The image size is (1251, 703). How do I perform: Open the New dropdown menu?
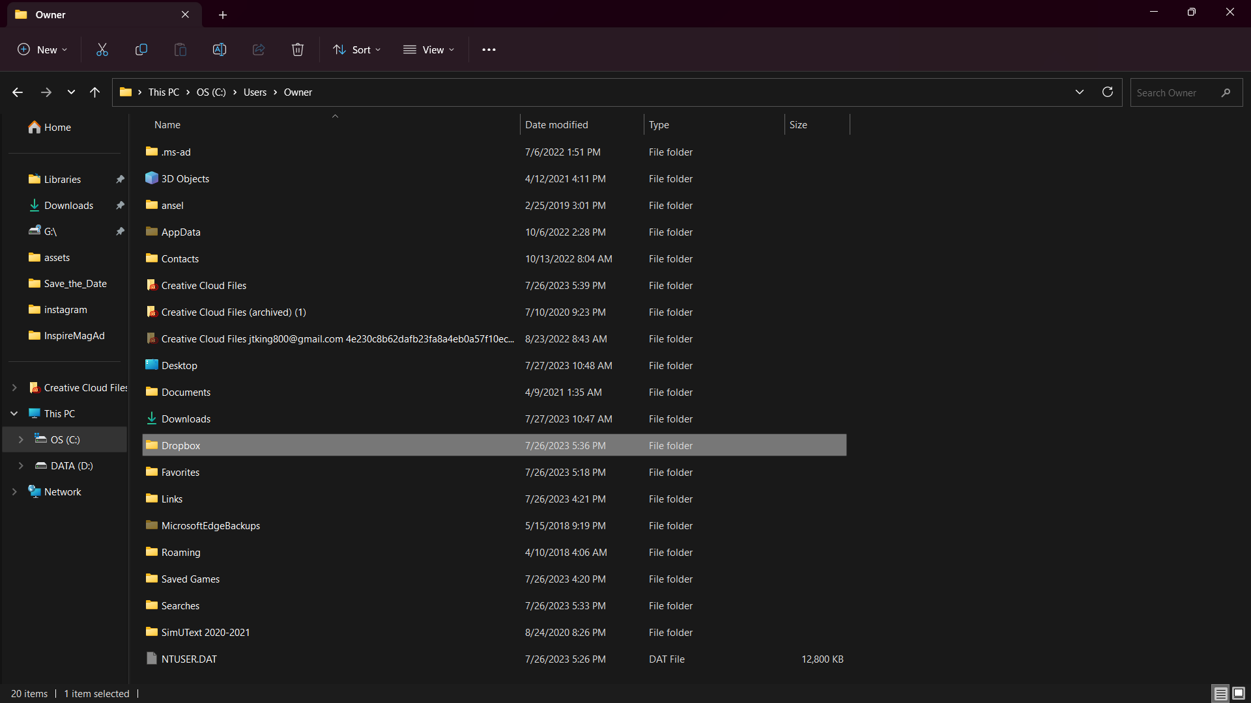pyautogui.click(x=42, y=49)
